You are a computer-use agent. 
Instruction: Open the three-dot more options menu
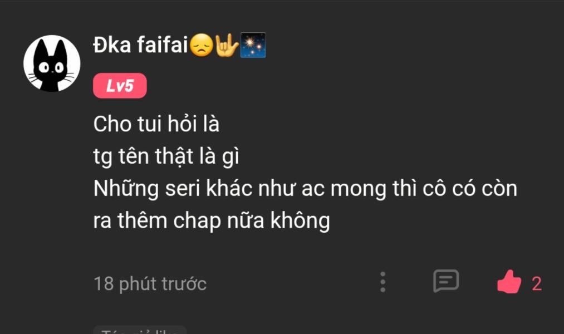(382, 282)
